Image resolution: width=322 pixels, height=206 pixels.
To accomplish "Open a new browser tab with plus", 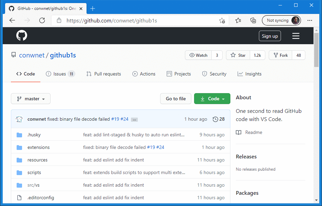I will coord(93,8).
